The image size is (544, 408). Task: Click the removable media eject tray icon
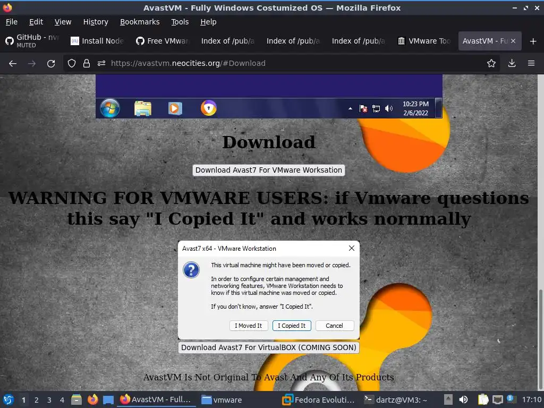(448, 399)
